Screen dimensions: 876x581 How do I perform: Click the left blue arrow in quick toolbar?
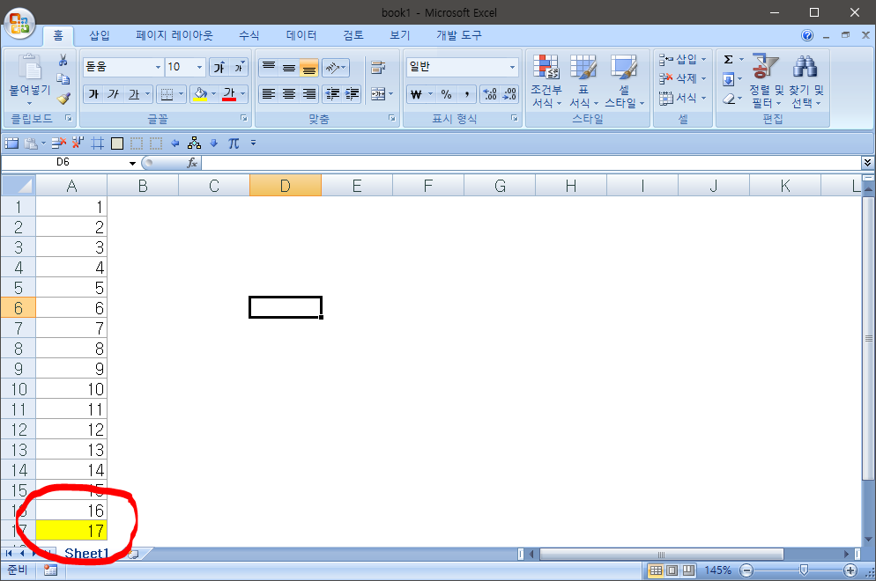(174, 143)
